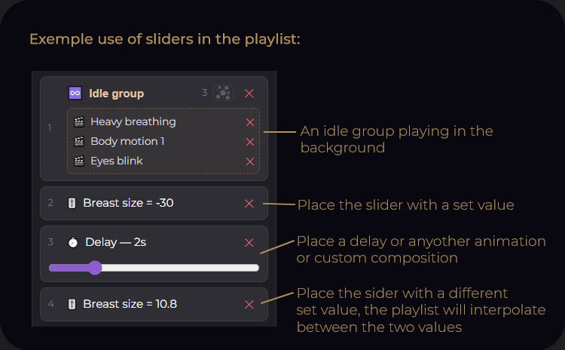Click the count number 3 in Idle group header

tap(204, 93)
